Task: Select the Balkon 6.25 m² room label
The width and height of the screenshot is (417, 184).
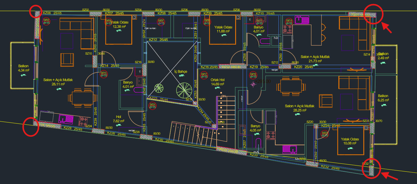Action: tap(383, 98)
